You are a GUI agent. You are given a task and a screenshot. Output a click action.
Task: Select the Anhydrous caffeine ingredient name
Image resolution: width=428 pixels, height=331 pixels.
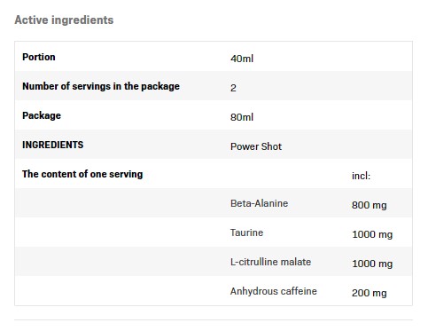[274, 291]
